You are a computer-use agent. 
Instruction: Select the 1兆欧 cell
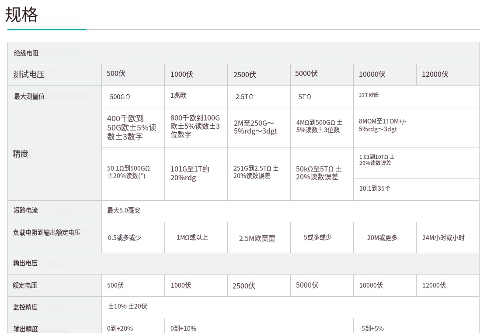(x=178, y=96)
